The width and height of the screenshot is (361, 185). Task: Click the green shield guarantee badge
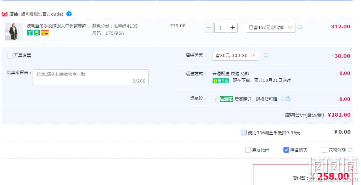(x=37, y=33)
